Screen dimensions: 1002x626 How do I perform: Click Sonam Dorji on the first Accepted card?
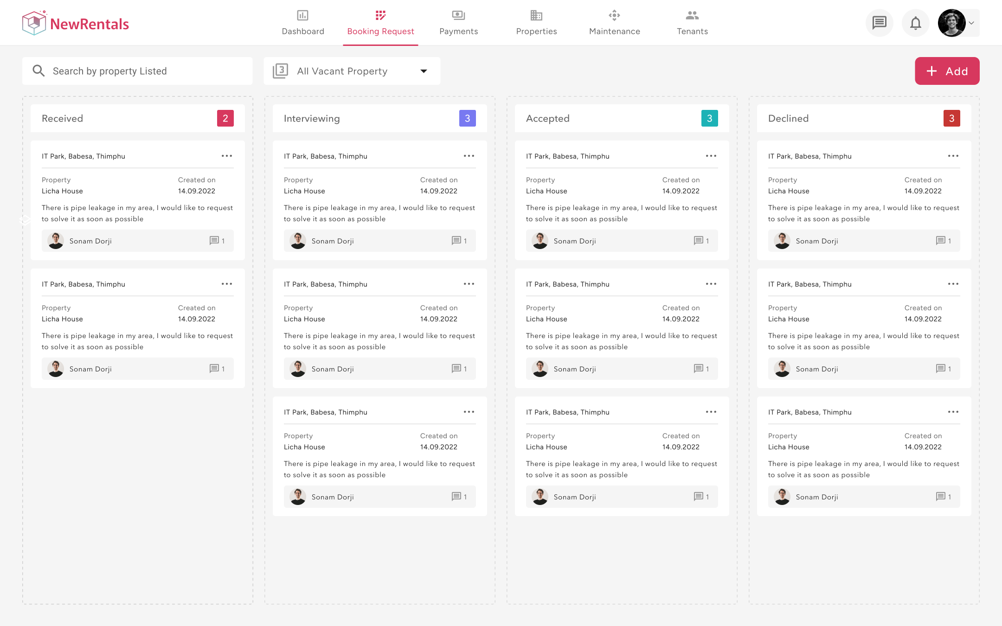[575, 241]
